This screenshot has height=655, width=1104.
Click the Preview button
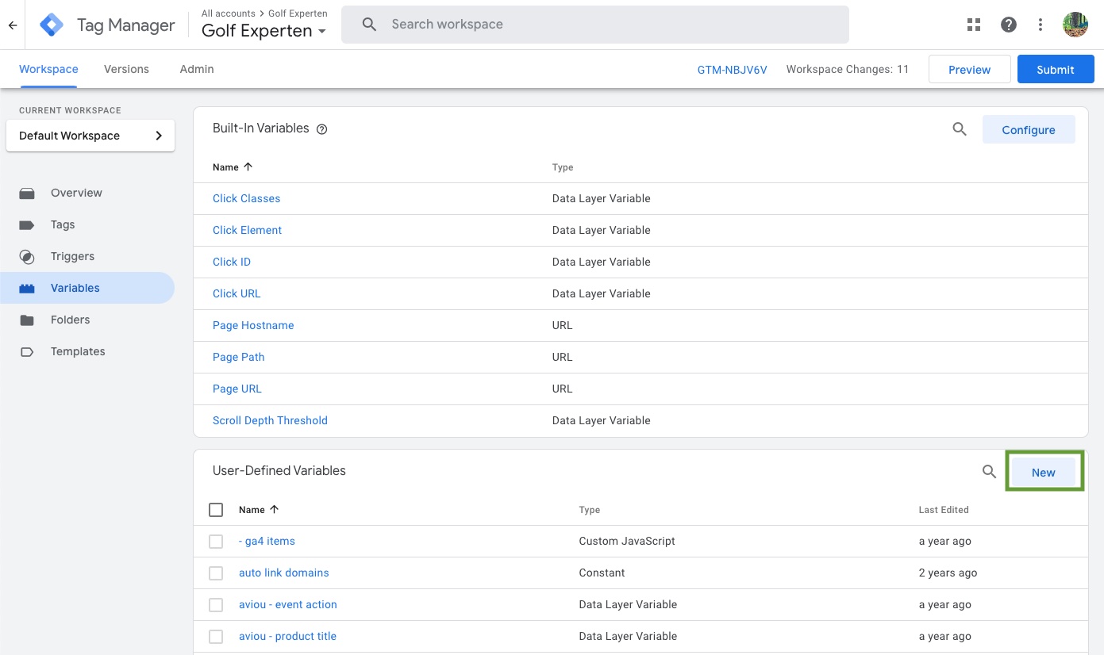coord(970,69)
